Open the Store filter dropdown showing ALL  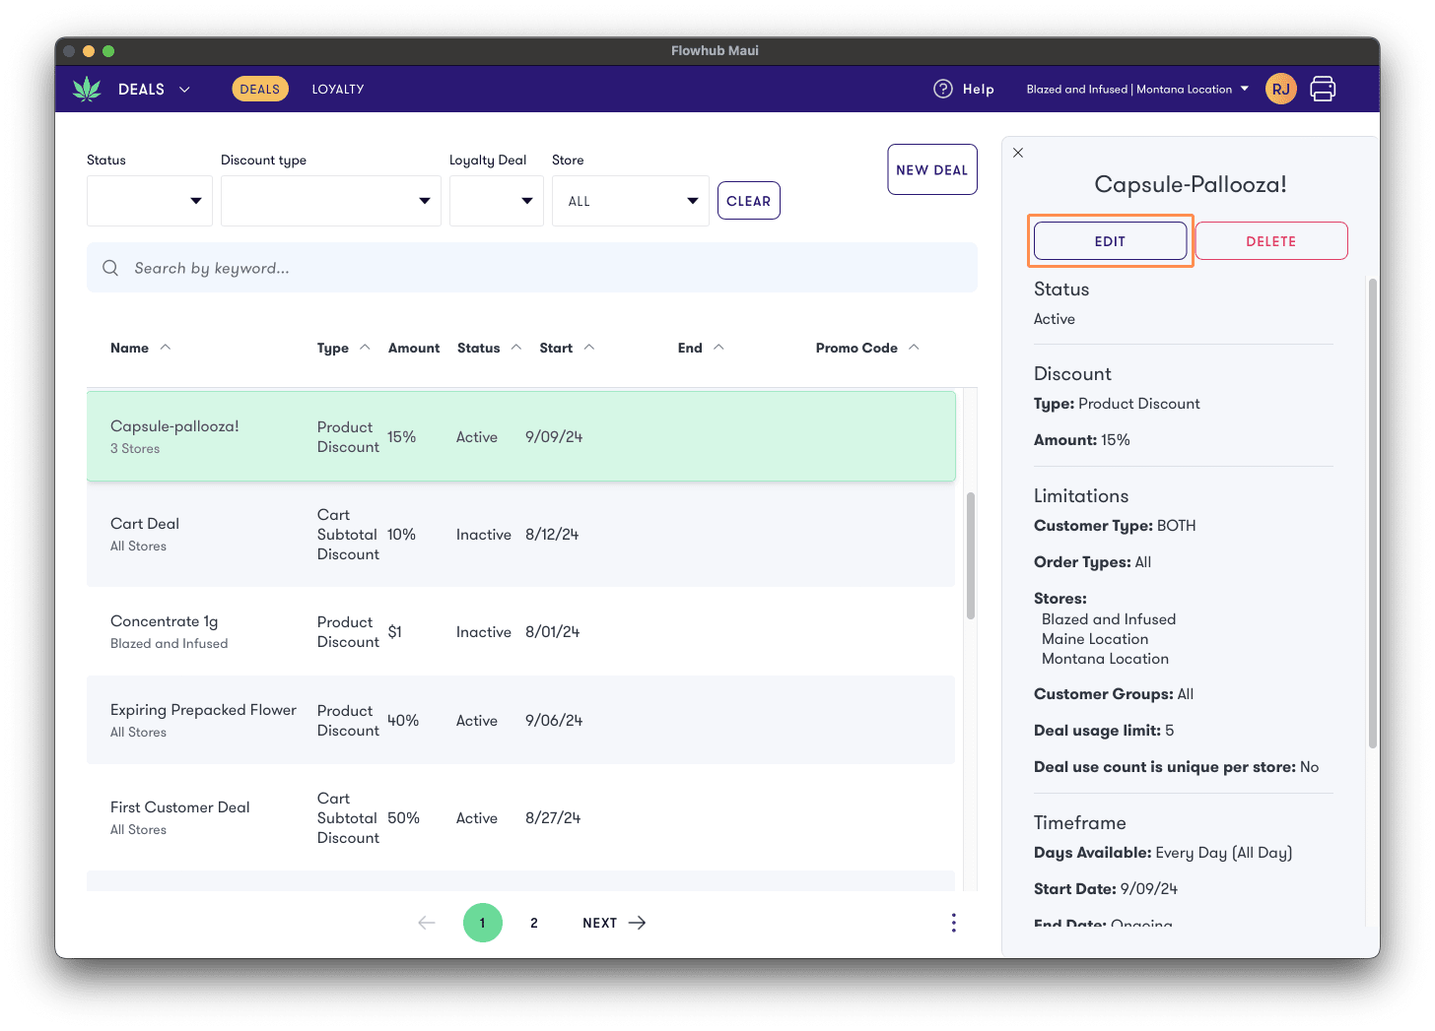(x=631, y=201)
